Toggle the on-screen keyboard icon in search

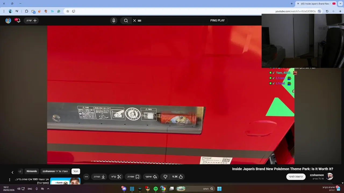[139, 21]
